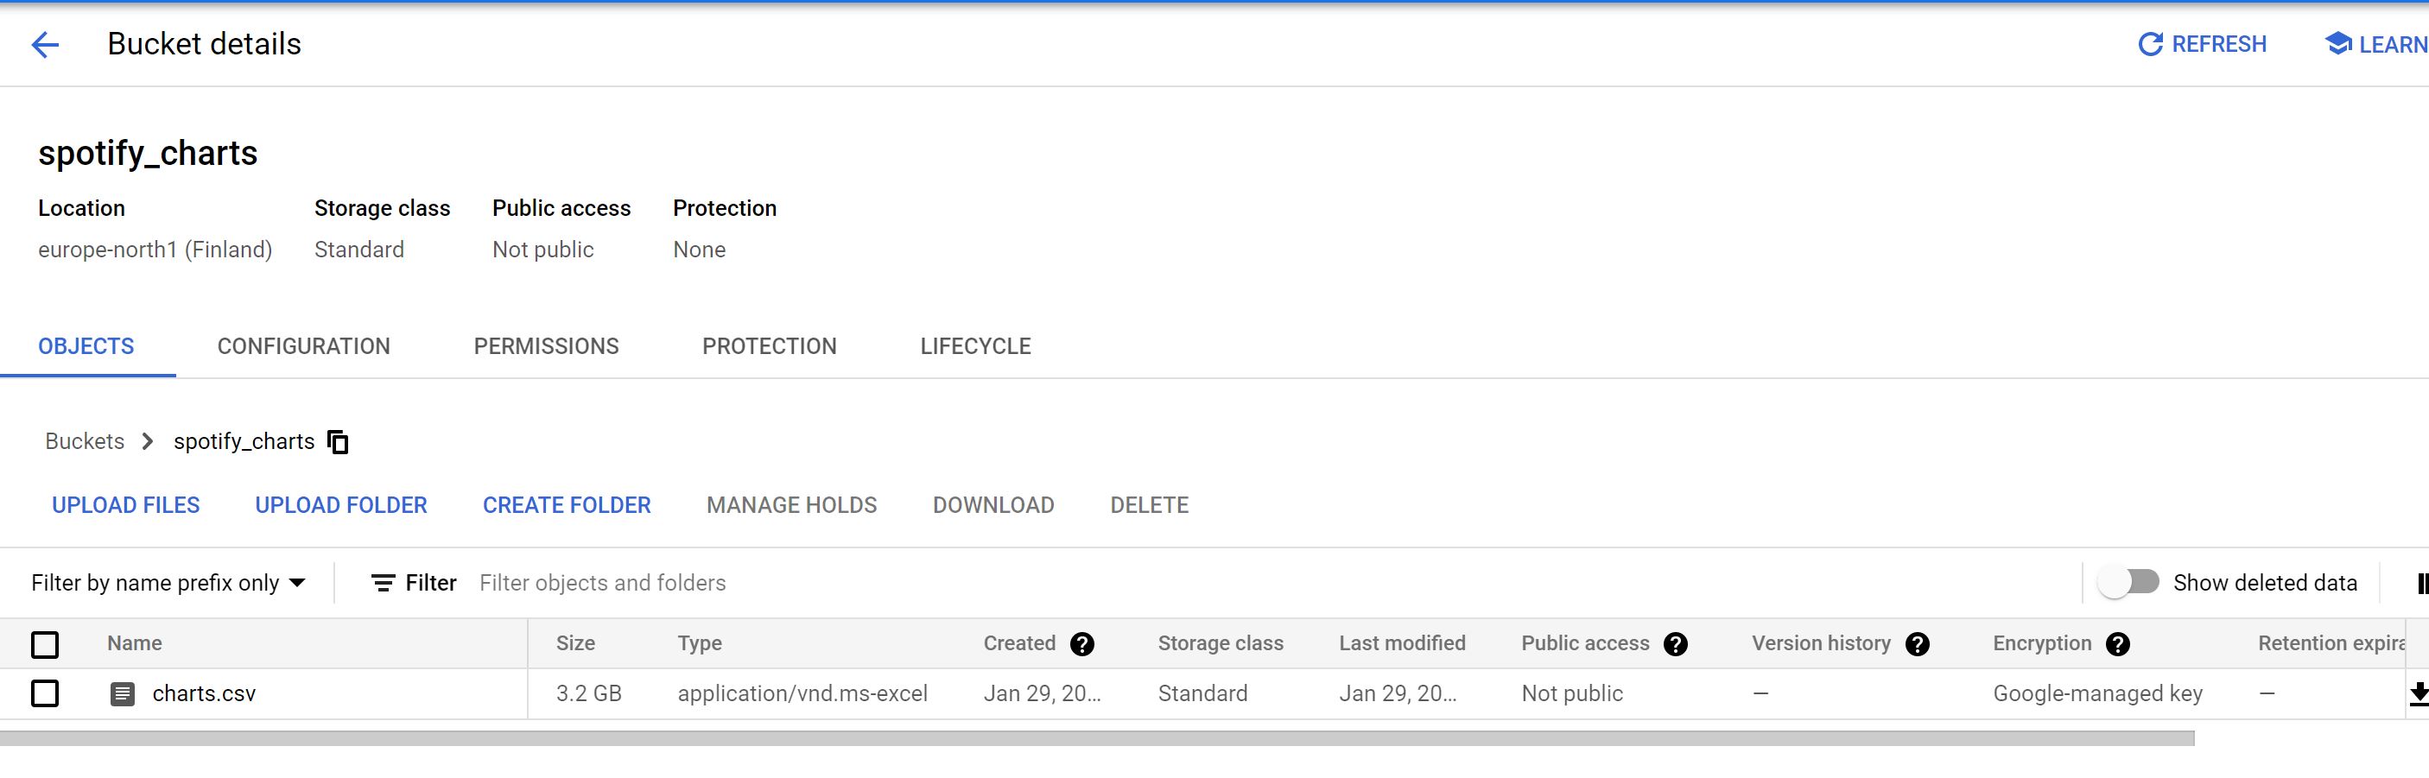Download charts.csv using the row download icon
Viewport: 2429px width, 778px height.
[2419, 694]
